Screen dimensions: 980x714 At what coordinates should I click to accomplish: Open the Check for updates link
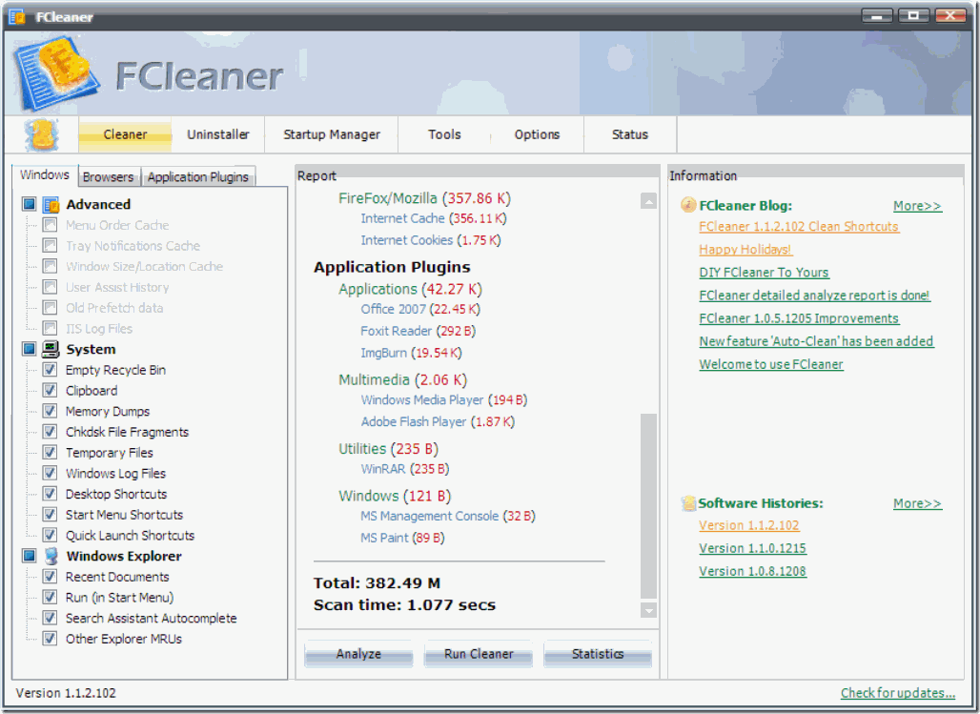pyautogui.click(x=897, y=693)
